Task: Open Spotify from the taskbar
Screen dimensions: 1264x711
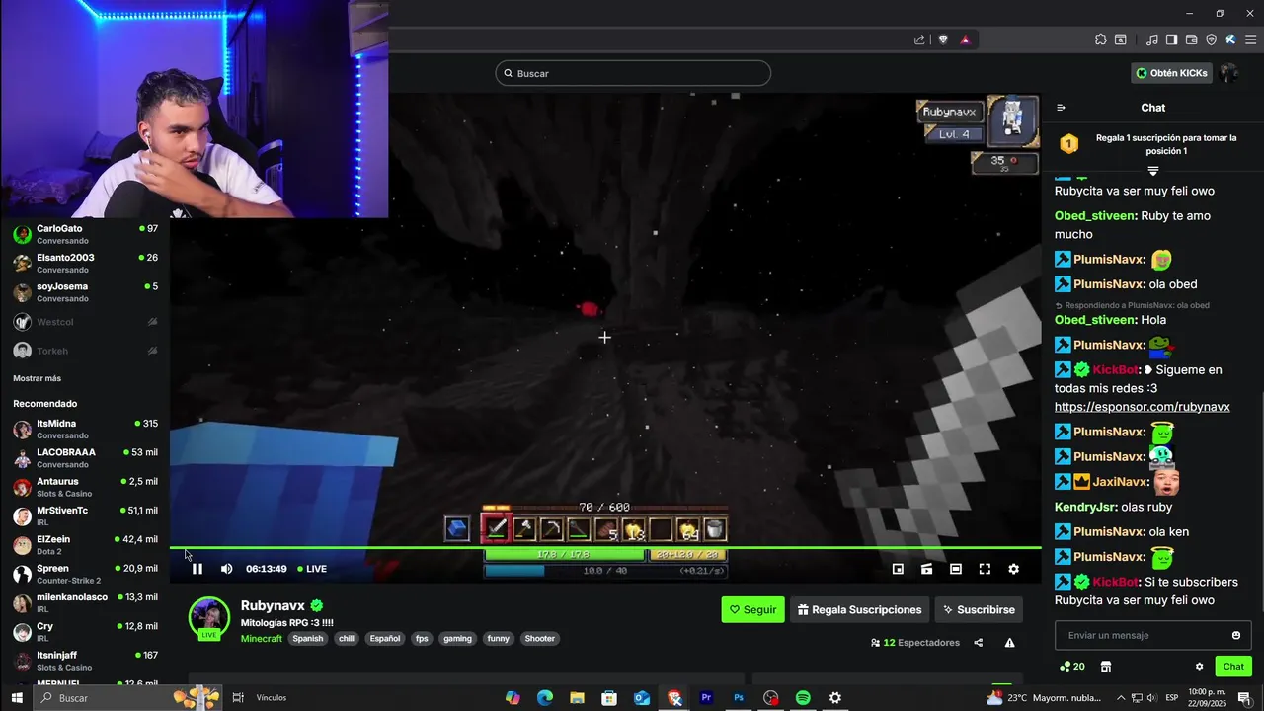Action: [803, 698]
